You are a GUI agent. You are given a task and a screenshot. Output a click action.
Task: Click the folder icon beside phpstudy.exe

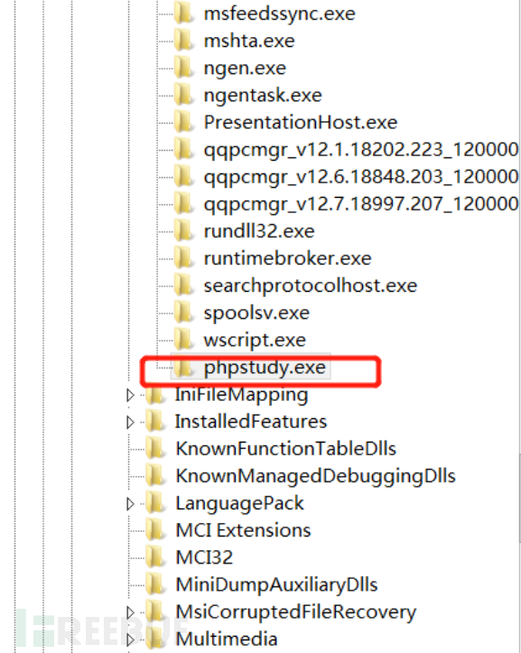coord(183,367)
